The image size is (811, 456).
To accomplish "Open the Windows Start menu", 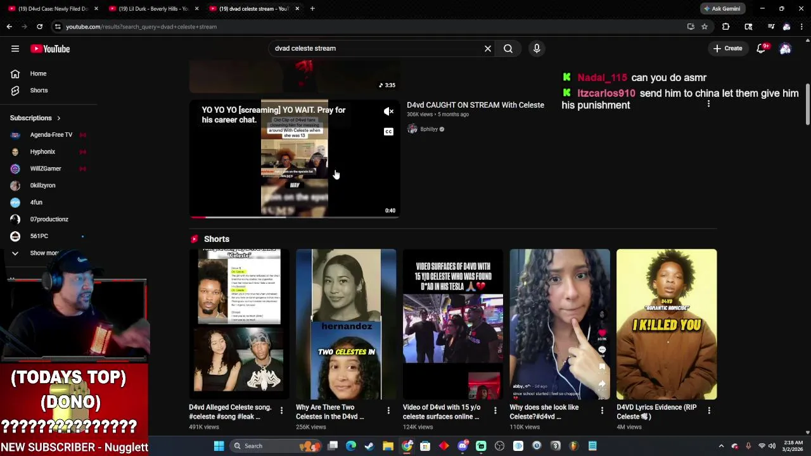I will 219,446.
